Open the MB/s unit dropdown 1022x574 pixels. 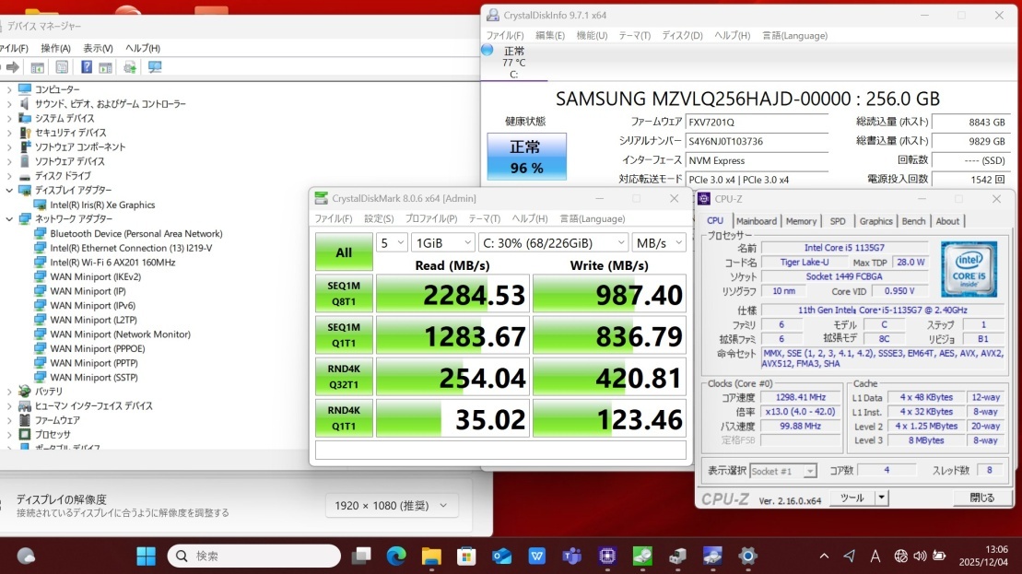click(658, 243)
